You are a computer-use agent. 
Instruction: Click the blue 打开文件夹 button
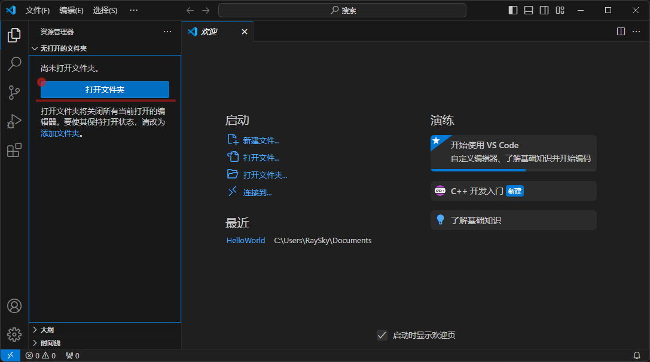105,90
